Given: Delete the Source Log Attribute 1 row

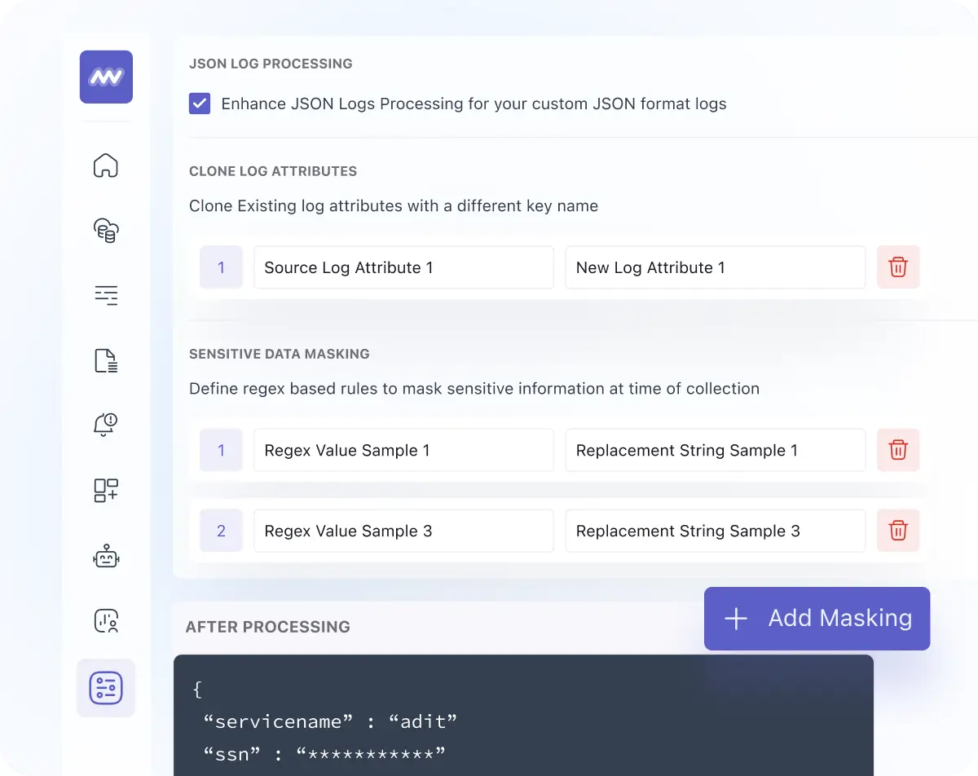Looking at the screenshot, I should point(898,267).
